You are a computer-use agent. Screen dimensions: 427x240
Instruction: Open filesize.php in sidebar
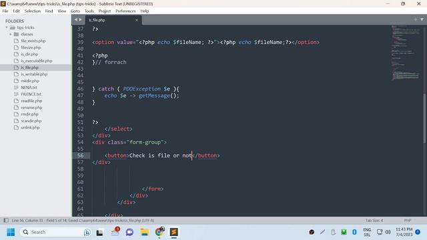click(x=31, y=47)
